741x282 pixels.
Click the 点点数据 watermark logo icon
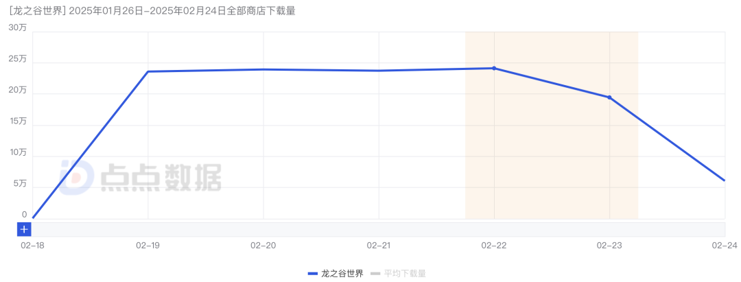pos(75,178)
